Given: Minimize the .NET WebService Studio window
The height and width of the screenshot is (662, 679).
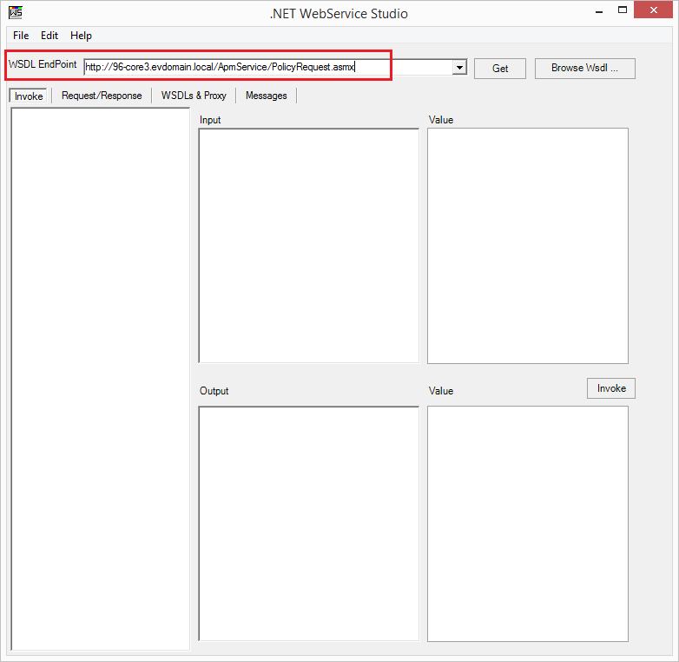Looking at the screenshot, I should click(599, 11).
